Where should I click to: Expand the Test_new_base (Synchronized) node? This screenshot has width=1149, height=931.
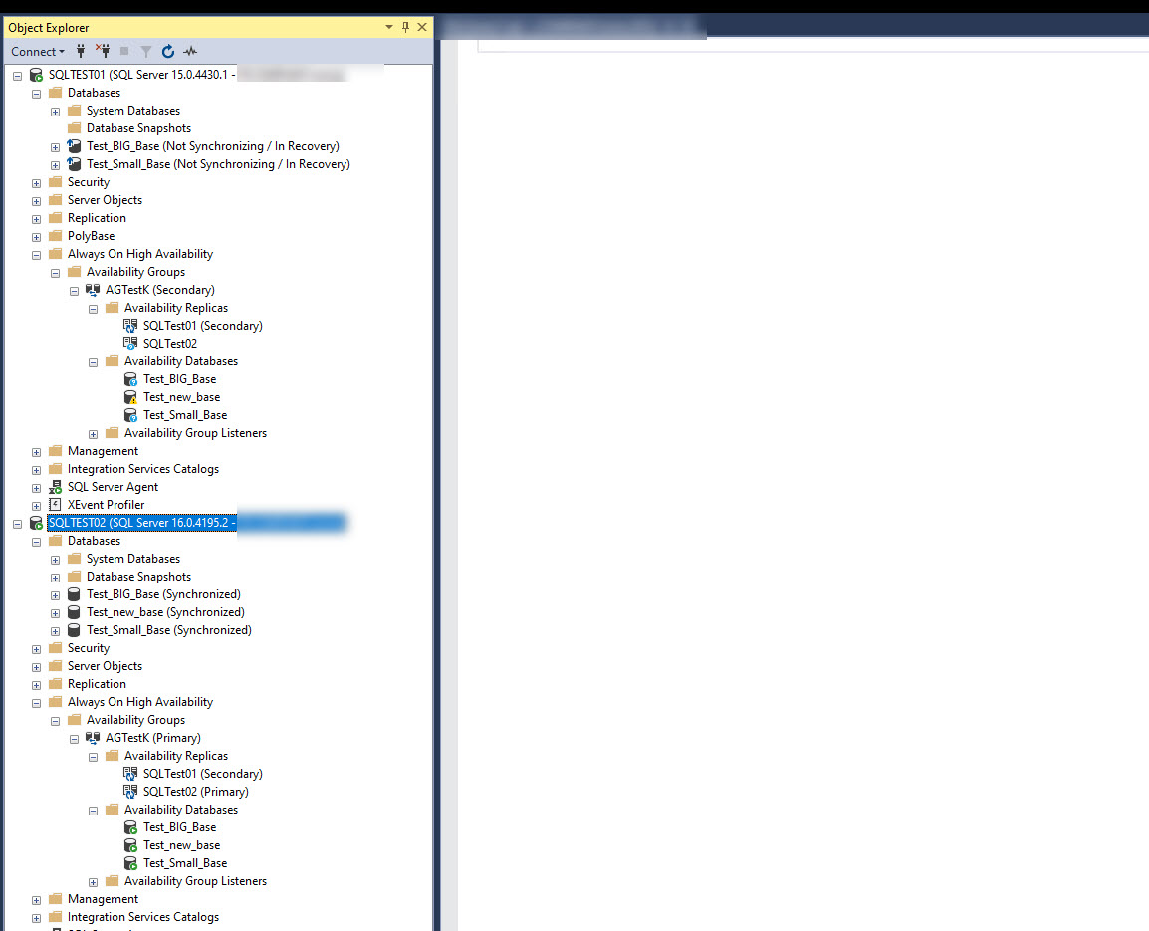(x=55, y=612)
